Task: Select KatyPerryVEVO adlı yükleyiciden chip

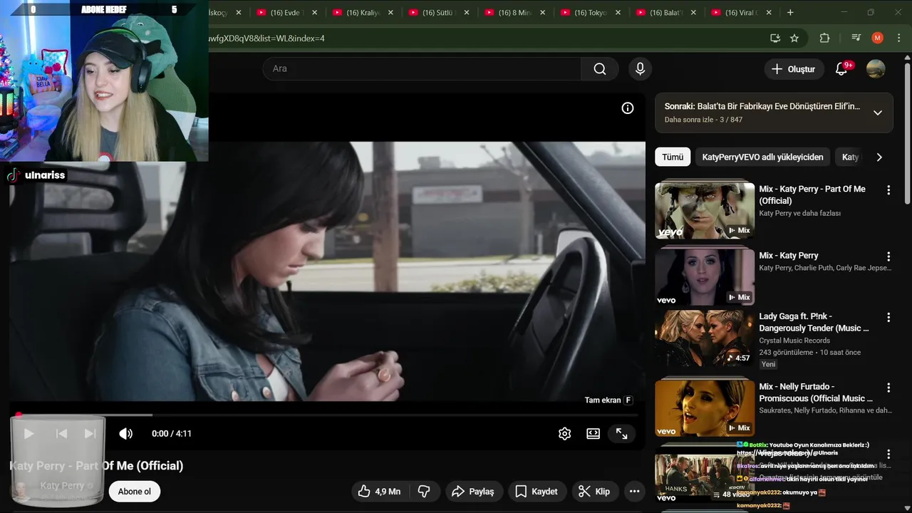Action: click(762, 157)
